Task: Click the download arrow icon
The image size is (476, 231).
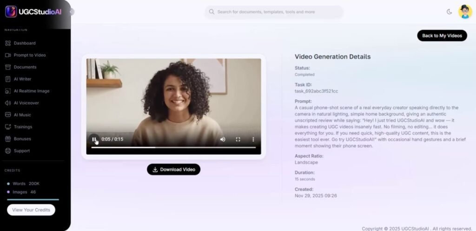Action: 155,170
